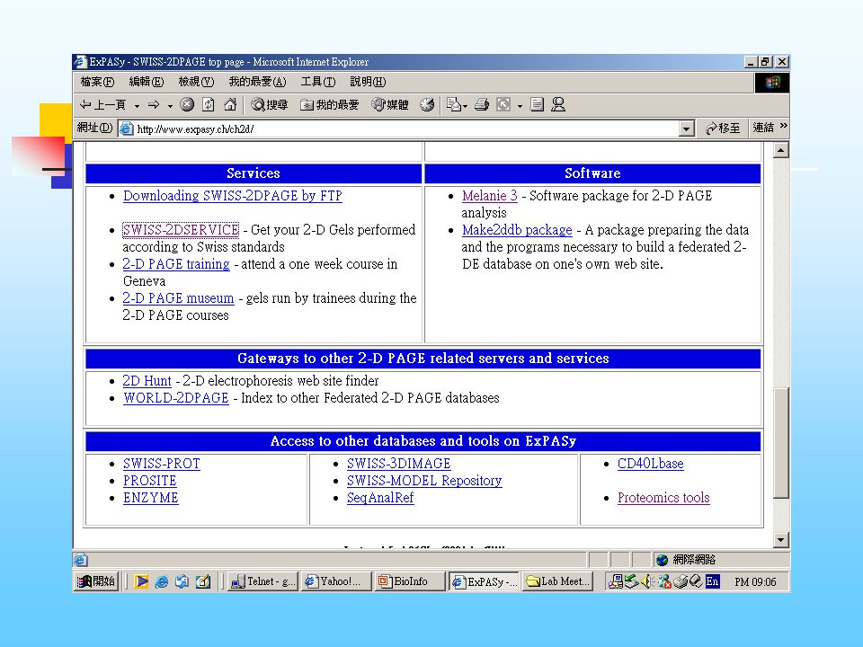Go to the Home page icon
863x647 pixels.
click(230, 104)
